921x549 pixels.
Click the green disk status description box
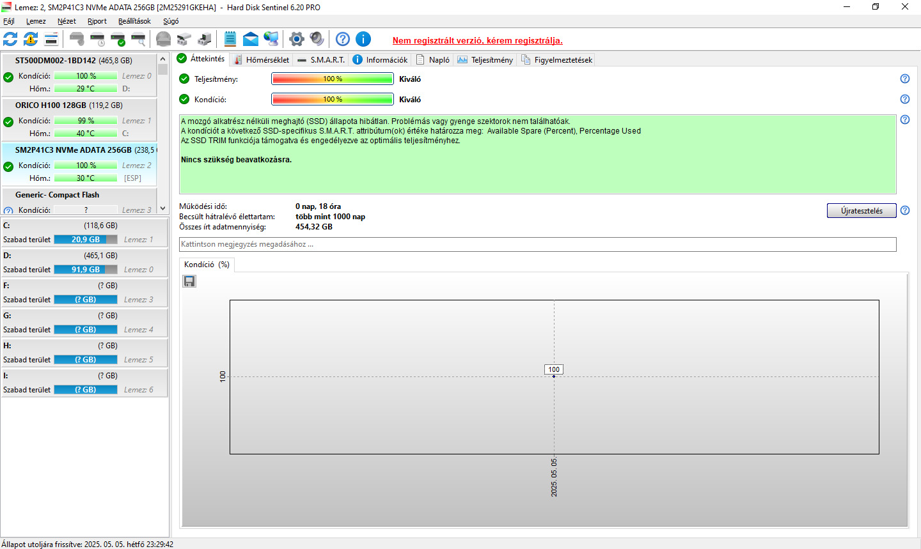pyautogui.click(x=537, y=154)
